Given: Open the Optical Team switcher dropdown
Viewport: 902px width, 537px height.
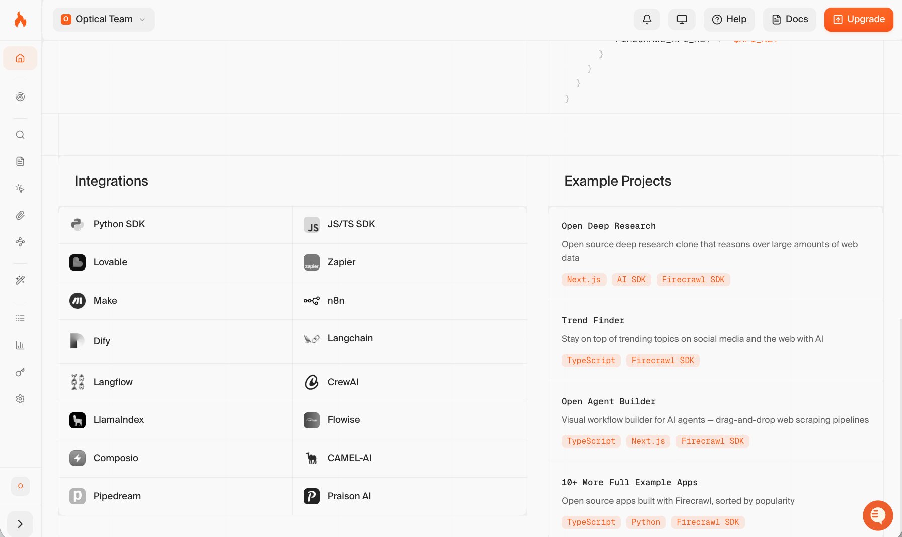Looking at the screenshot, I should pos(104,20).
